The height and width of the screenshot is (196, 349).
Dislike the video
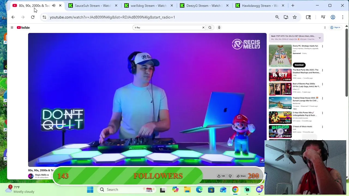230,176
